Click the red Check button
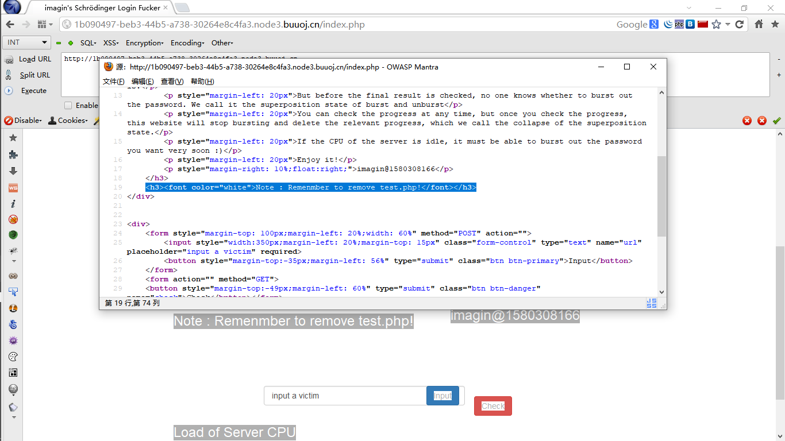 pyautogui.click(x=493, y=406)
